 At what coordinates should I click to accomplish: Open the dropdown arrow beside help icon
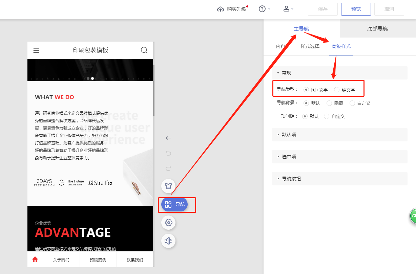(269, 9)
